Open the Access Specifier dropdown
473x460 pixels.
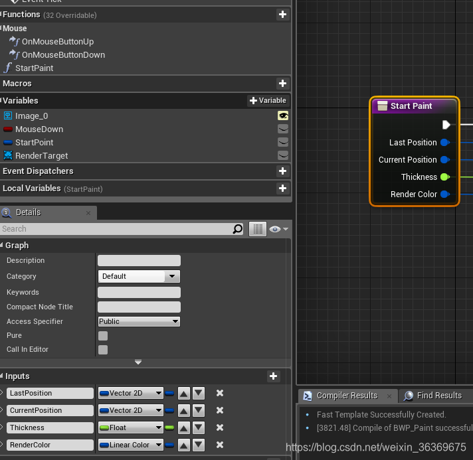139,322
